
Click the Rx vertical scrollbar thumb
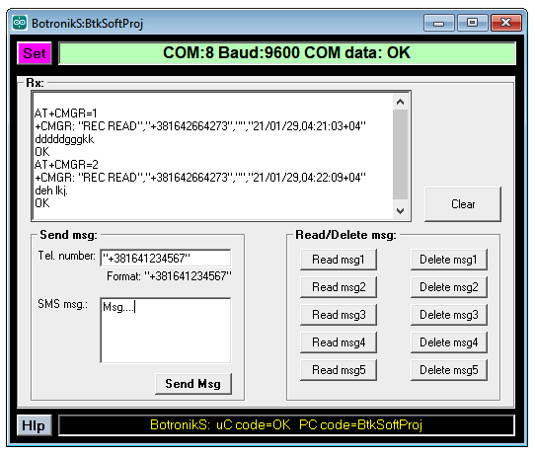(x=400, y=154)
